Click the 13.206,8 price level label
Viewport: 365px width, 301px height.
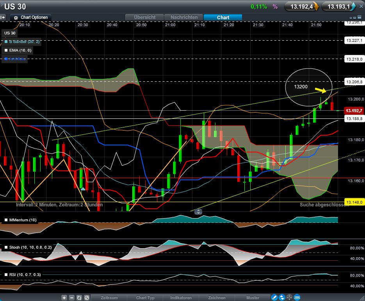coord(354,82)
